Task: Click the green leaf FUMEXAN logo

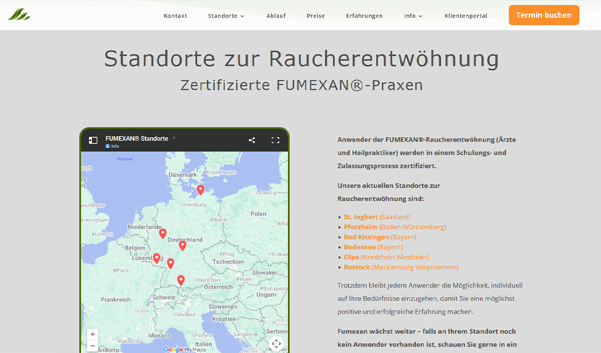Action: tap(19, 14)
